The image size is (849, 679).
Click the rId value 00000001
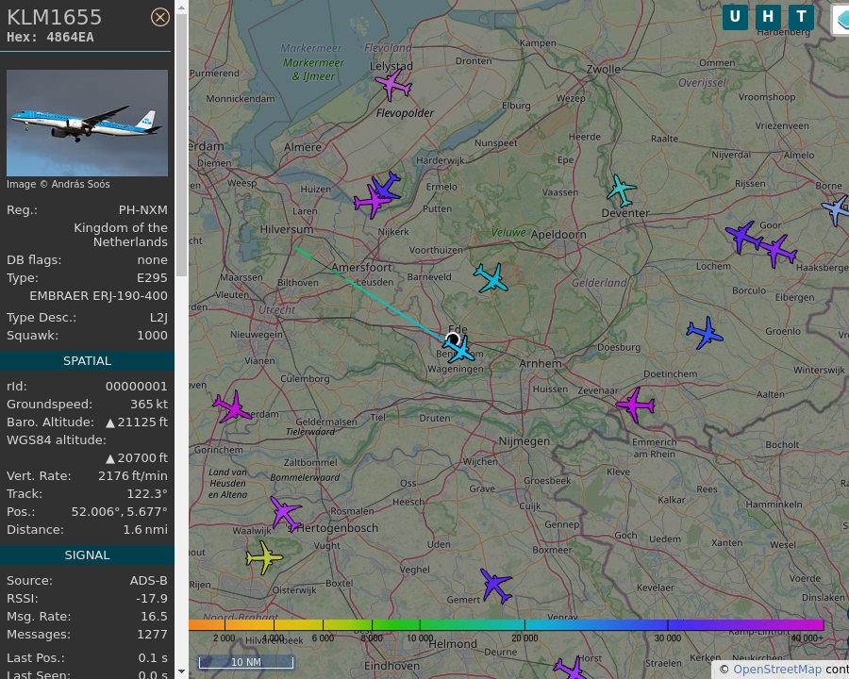tap(137, 387)
